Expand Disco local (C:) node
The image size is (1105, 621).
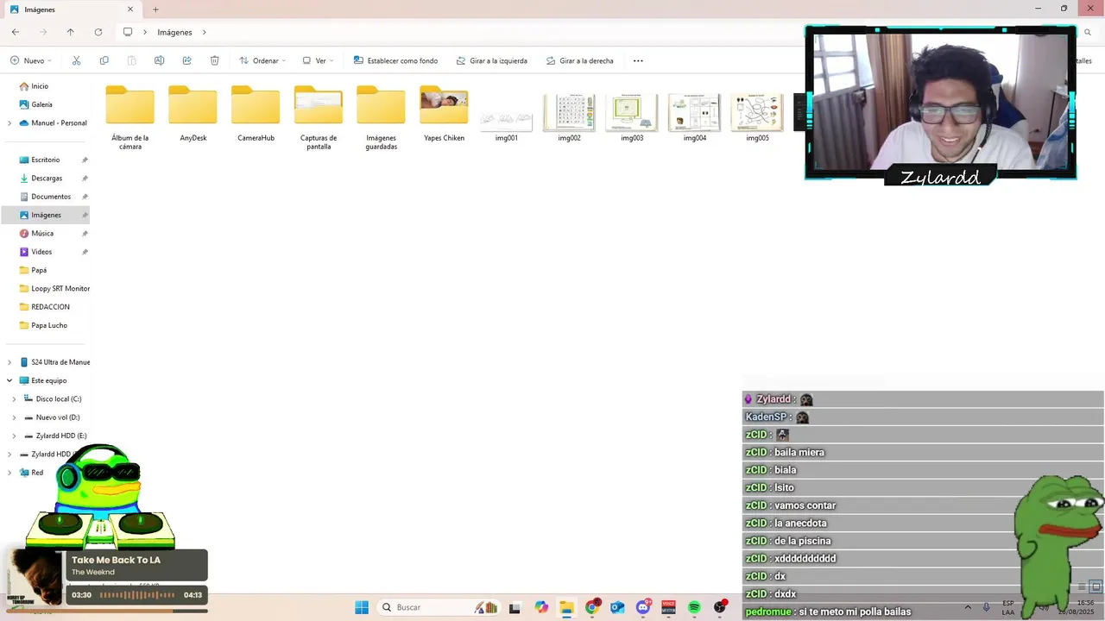coord(14,399)
